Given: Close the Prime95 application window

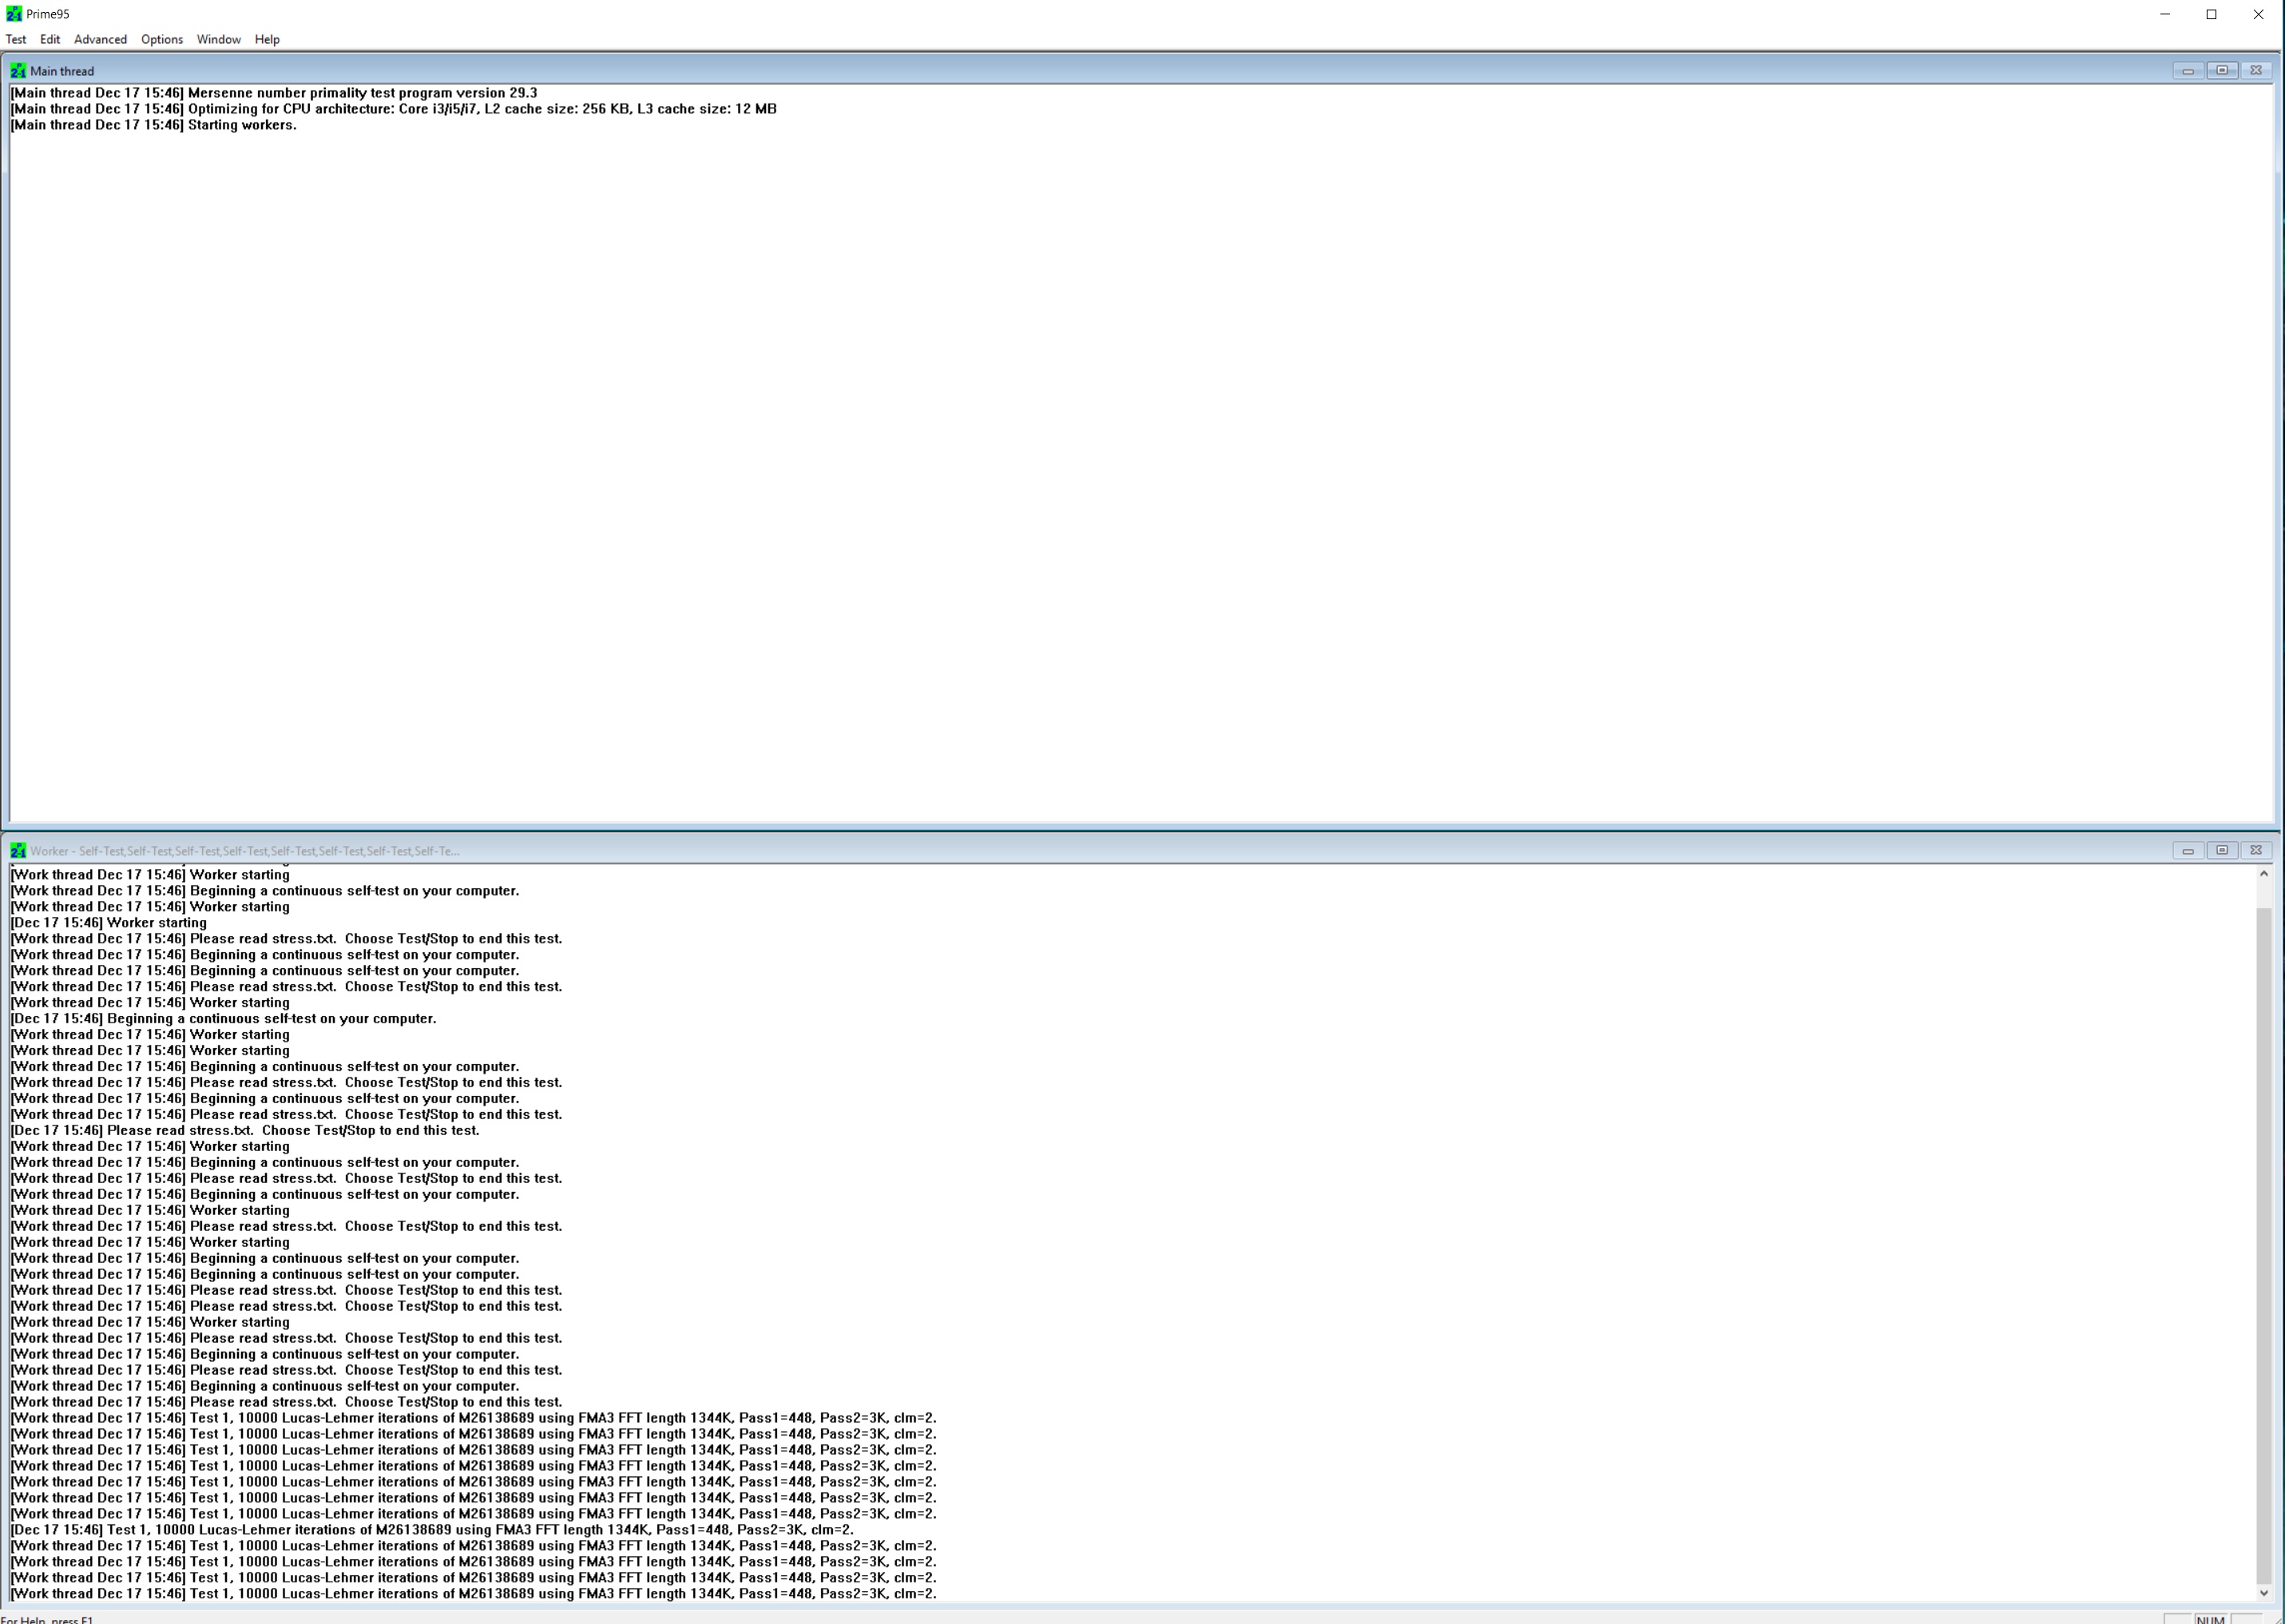Looking at the screenshot, I should pyautogui.click(x=2258, y=14).
